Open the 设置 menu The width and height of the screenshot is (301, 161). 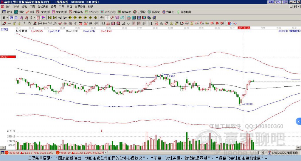(53, 7)
